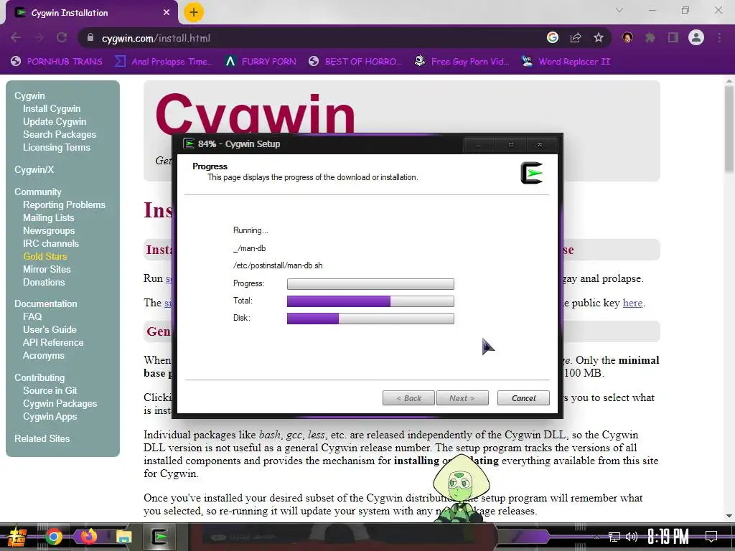The width and height of the screenshot is (735, 551).
Task: Click the Next button in Cygwin Setup
Action: (462, 397)
